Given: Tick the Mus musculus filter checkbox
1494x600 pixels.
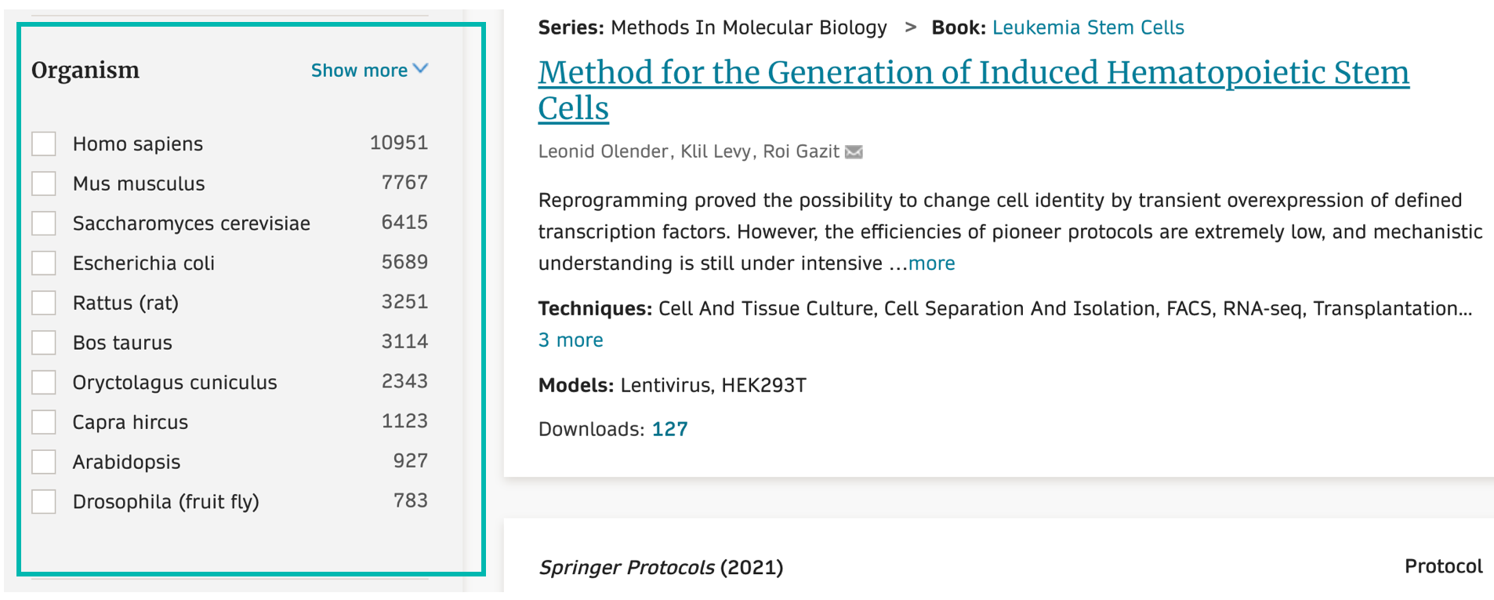Looking at the screenshot, I should coord(44,184).
